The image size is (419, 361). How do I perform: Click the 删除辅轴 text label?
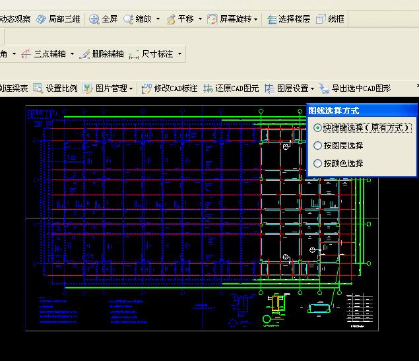point(108,54)
